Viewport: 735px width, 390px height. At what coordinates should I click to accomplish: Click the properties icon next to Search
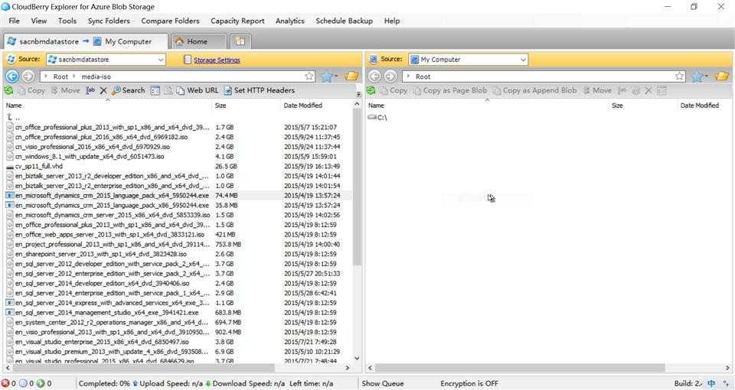coord(155,90)
